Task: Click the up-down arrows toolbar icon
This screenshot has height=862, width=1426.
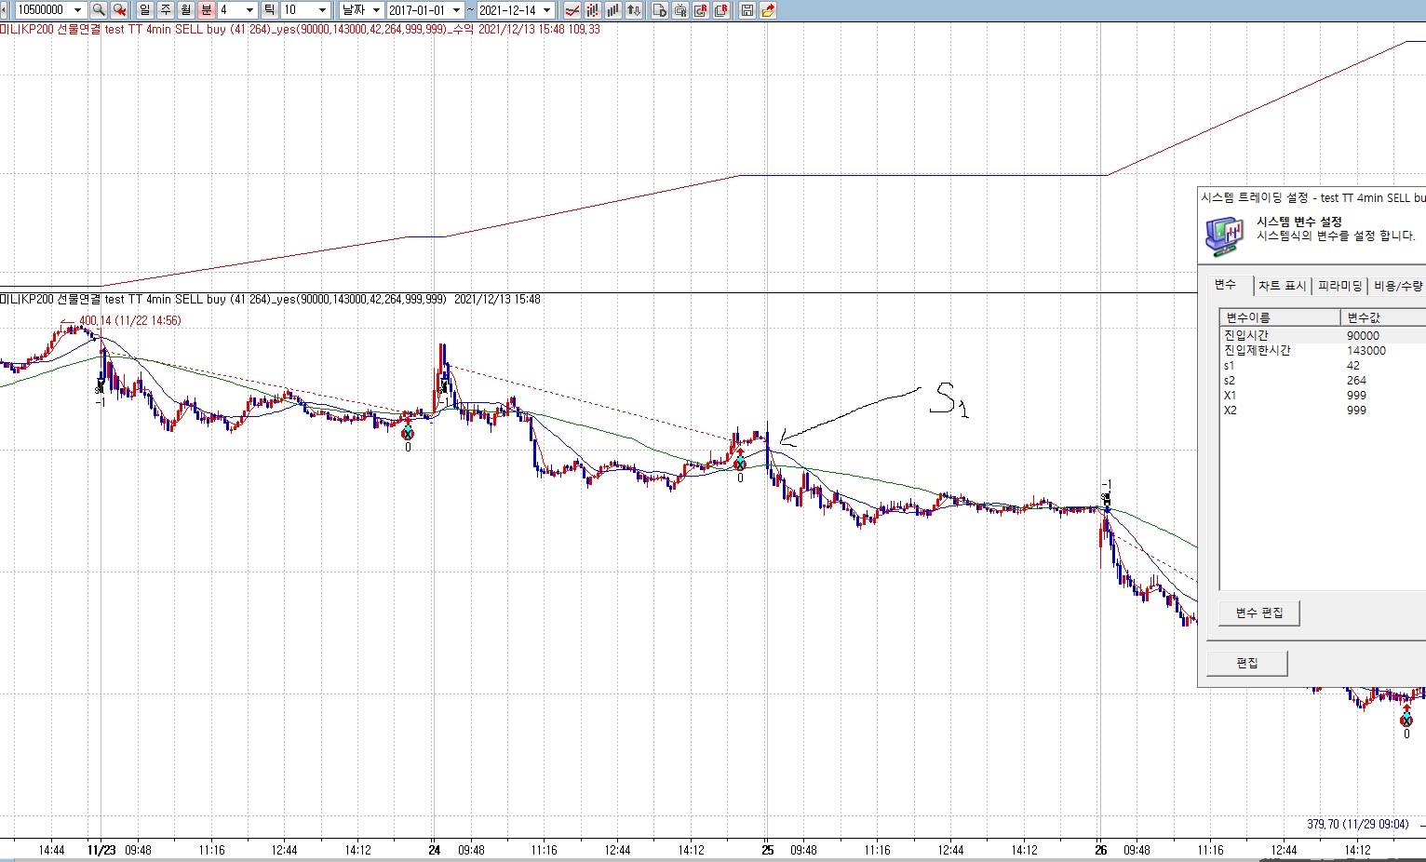Action: [634, 10]
